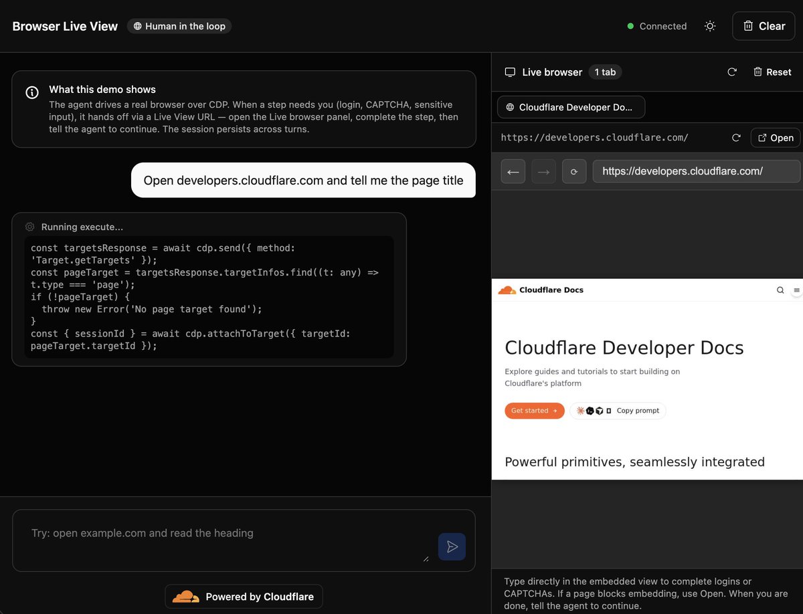
Task: Click the user message about developers.cloudflare.com
Action: click(x=303, y=180)
